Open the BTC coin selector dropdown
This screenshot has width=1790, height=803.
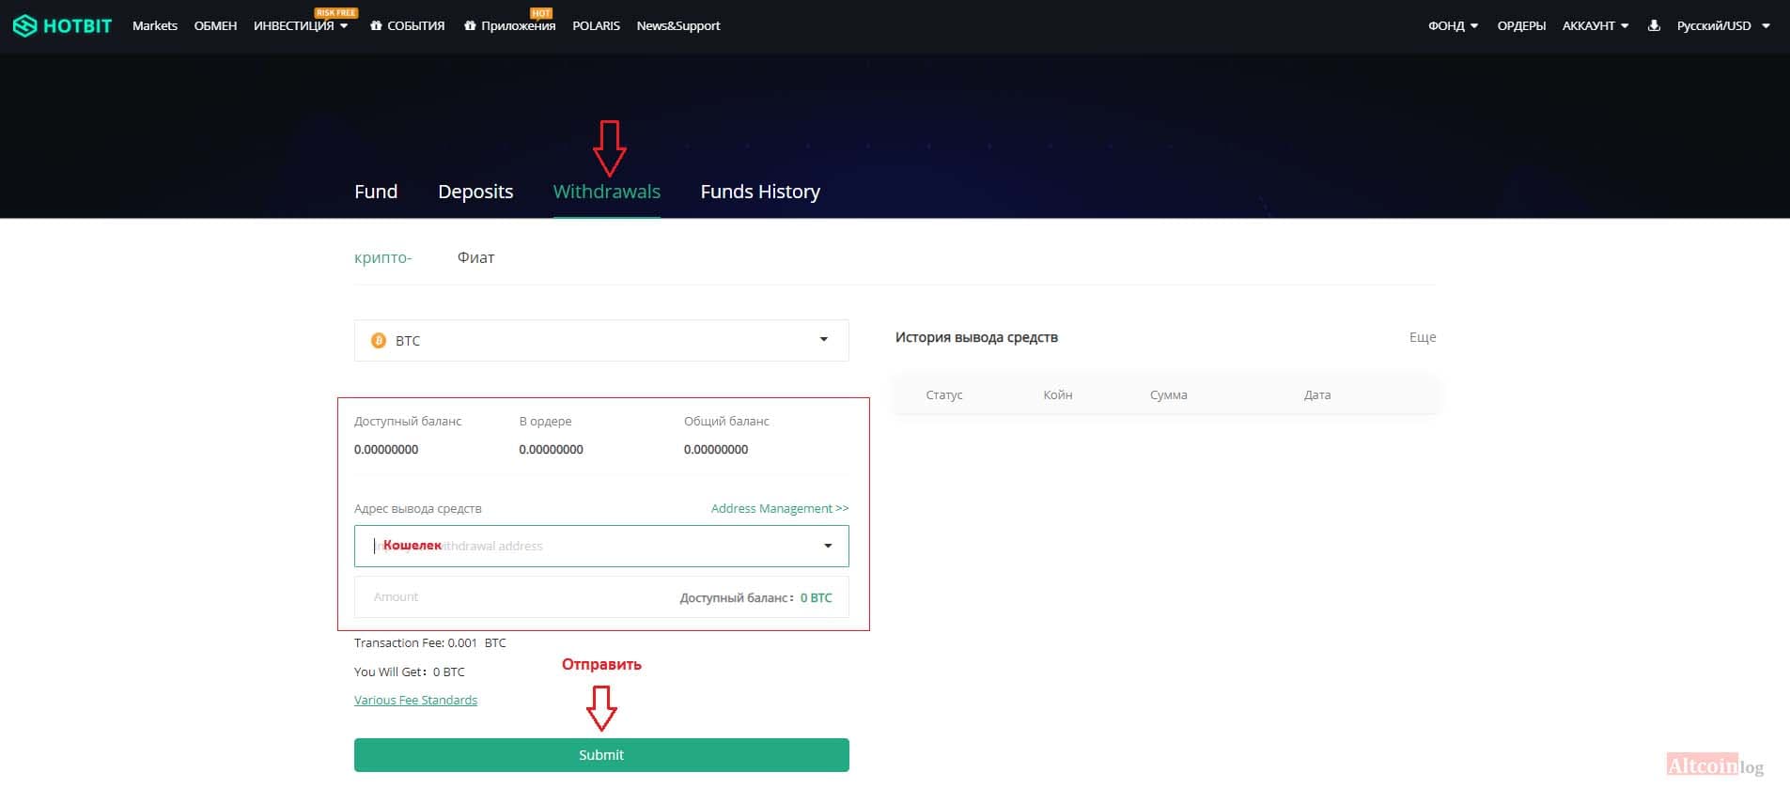tap(601, 341)
